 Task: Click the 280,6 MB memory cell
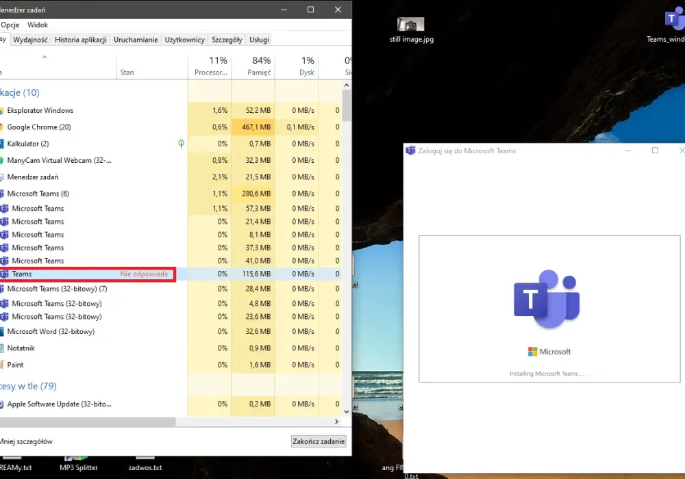(x=253, y=193)
